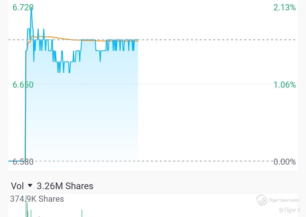Select the 6.650 mid price label

point(23,85)
